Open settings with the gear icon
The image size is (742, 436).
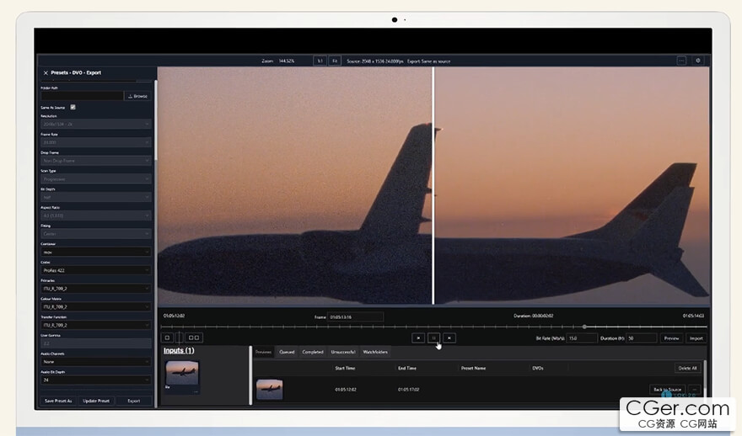697,61
